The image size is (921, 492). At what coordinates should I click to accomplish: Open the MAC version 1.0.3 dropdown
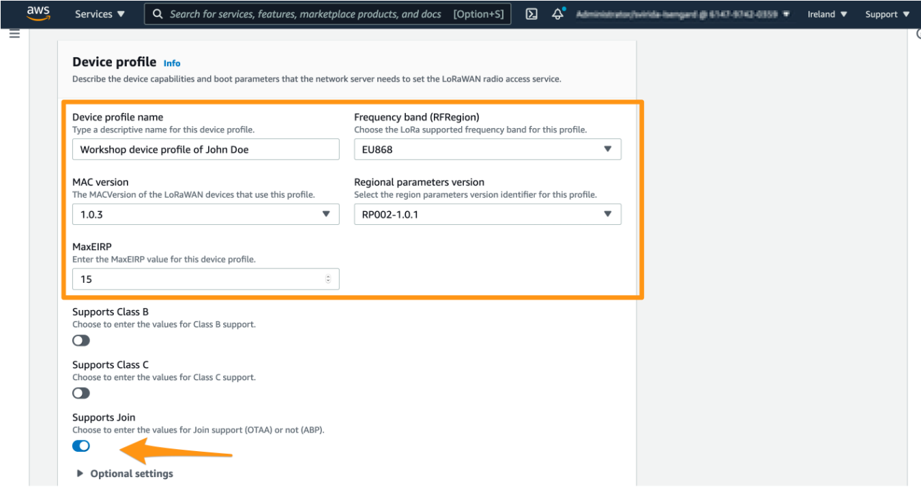click(x=205, y=214)
